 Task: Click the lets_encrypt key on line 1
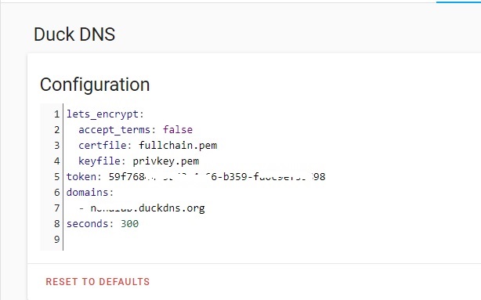tap(103, 114)
